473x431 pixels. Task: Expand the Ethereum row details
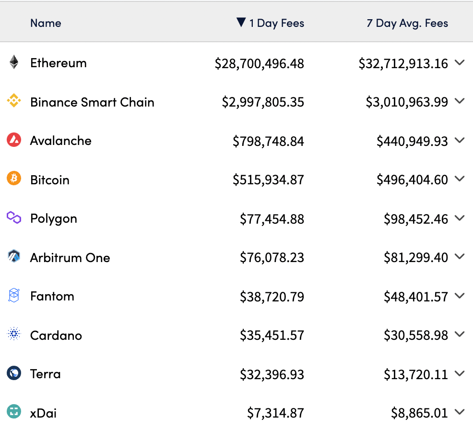click(x=460, y=63)
